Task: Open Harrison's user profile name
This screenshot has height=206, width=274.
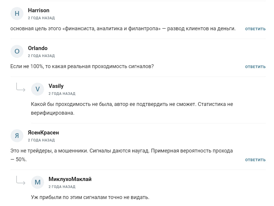Action: [39, 10]
